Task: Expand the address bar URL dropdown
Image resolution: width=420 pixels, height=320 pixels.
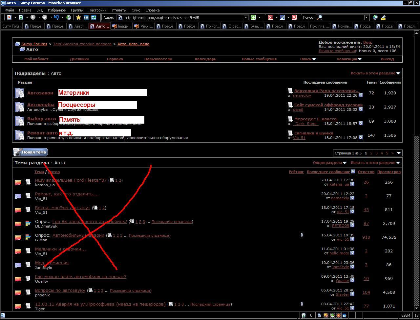Action: coord(246,17)
